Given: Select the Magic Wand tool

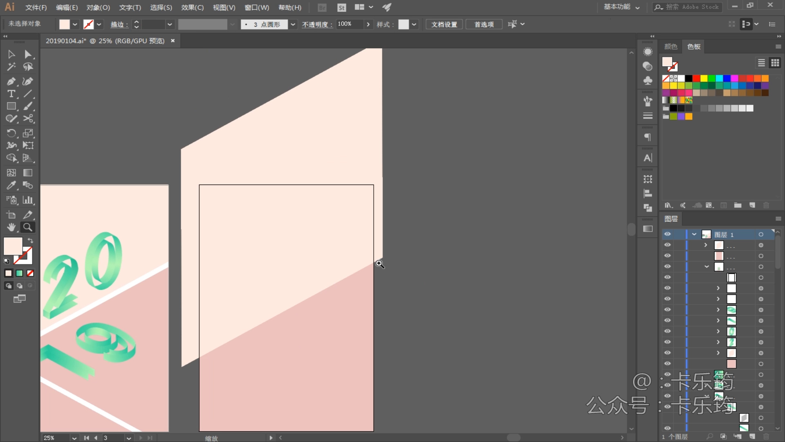Looking at the screenshot, I should point(11,67).
